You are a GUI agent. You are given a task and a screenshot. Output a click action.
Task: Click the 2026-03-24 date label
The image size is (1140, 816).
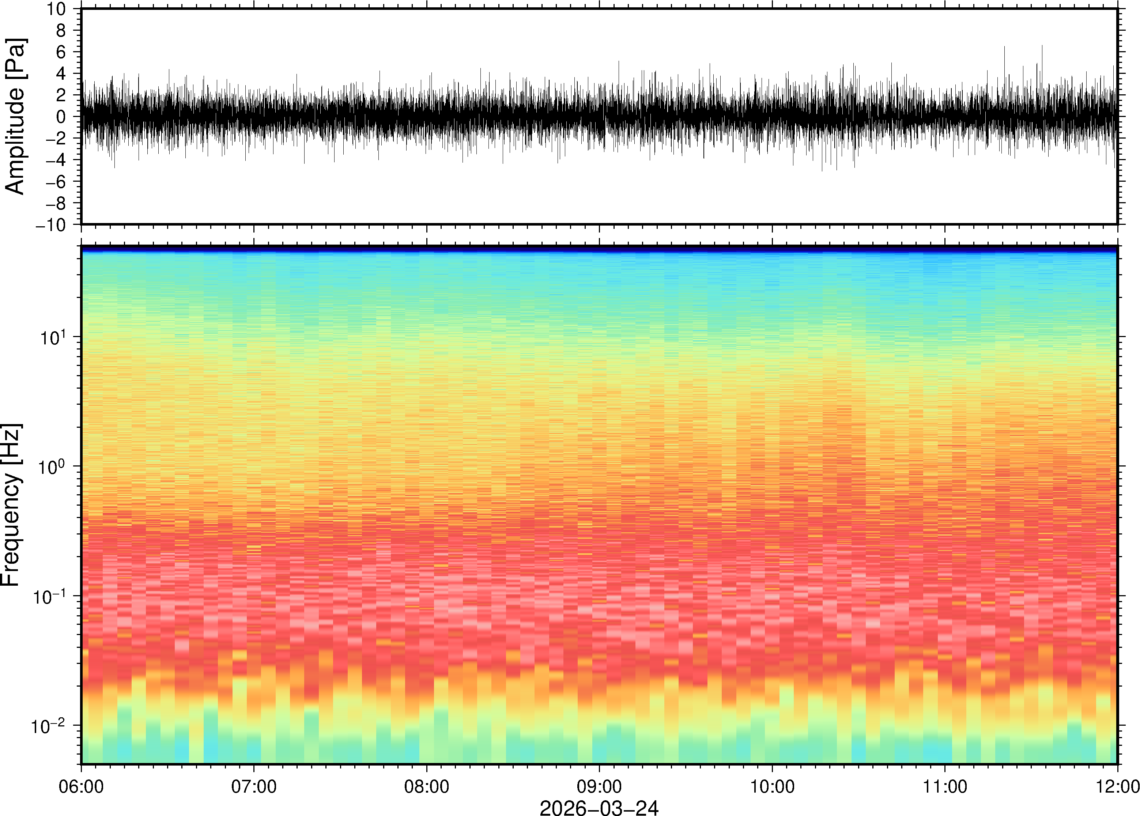(599, 808)
